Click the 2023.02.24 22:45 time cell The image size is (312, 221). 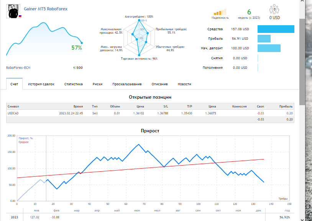[71, 113]
